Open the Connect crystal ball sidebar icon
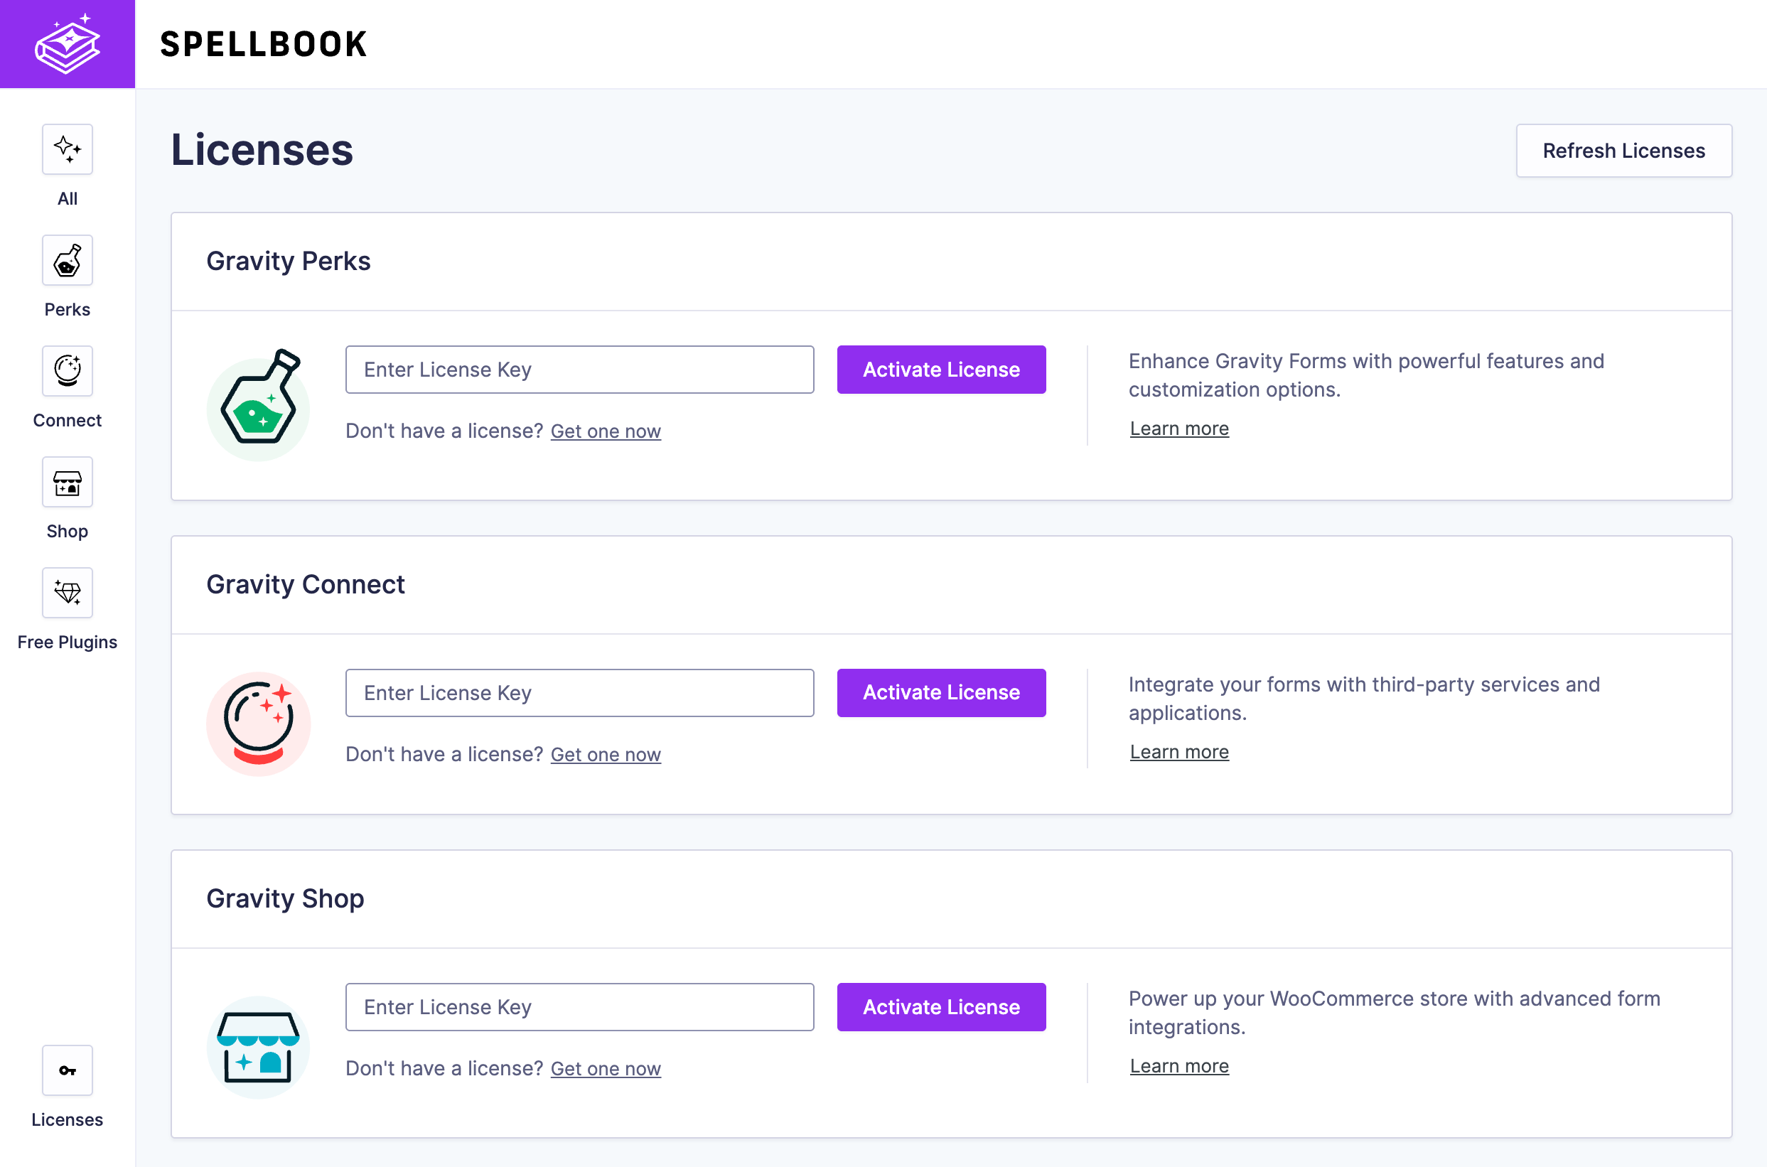Screen dimensions: 1767x1167 (67, 371)
